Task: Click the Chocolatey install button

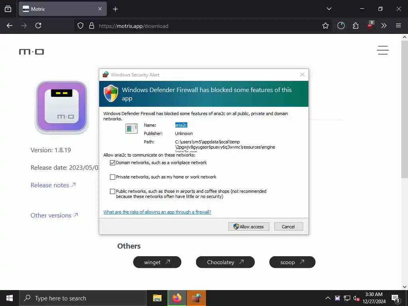Action: (225, 262)
